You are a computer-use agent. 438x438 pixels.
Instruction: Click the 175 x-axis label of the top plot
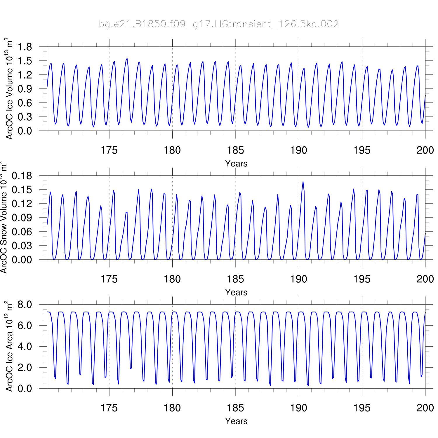point(109,150)
